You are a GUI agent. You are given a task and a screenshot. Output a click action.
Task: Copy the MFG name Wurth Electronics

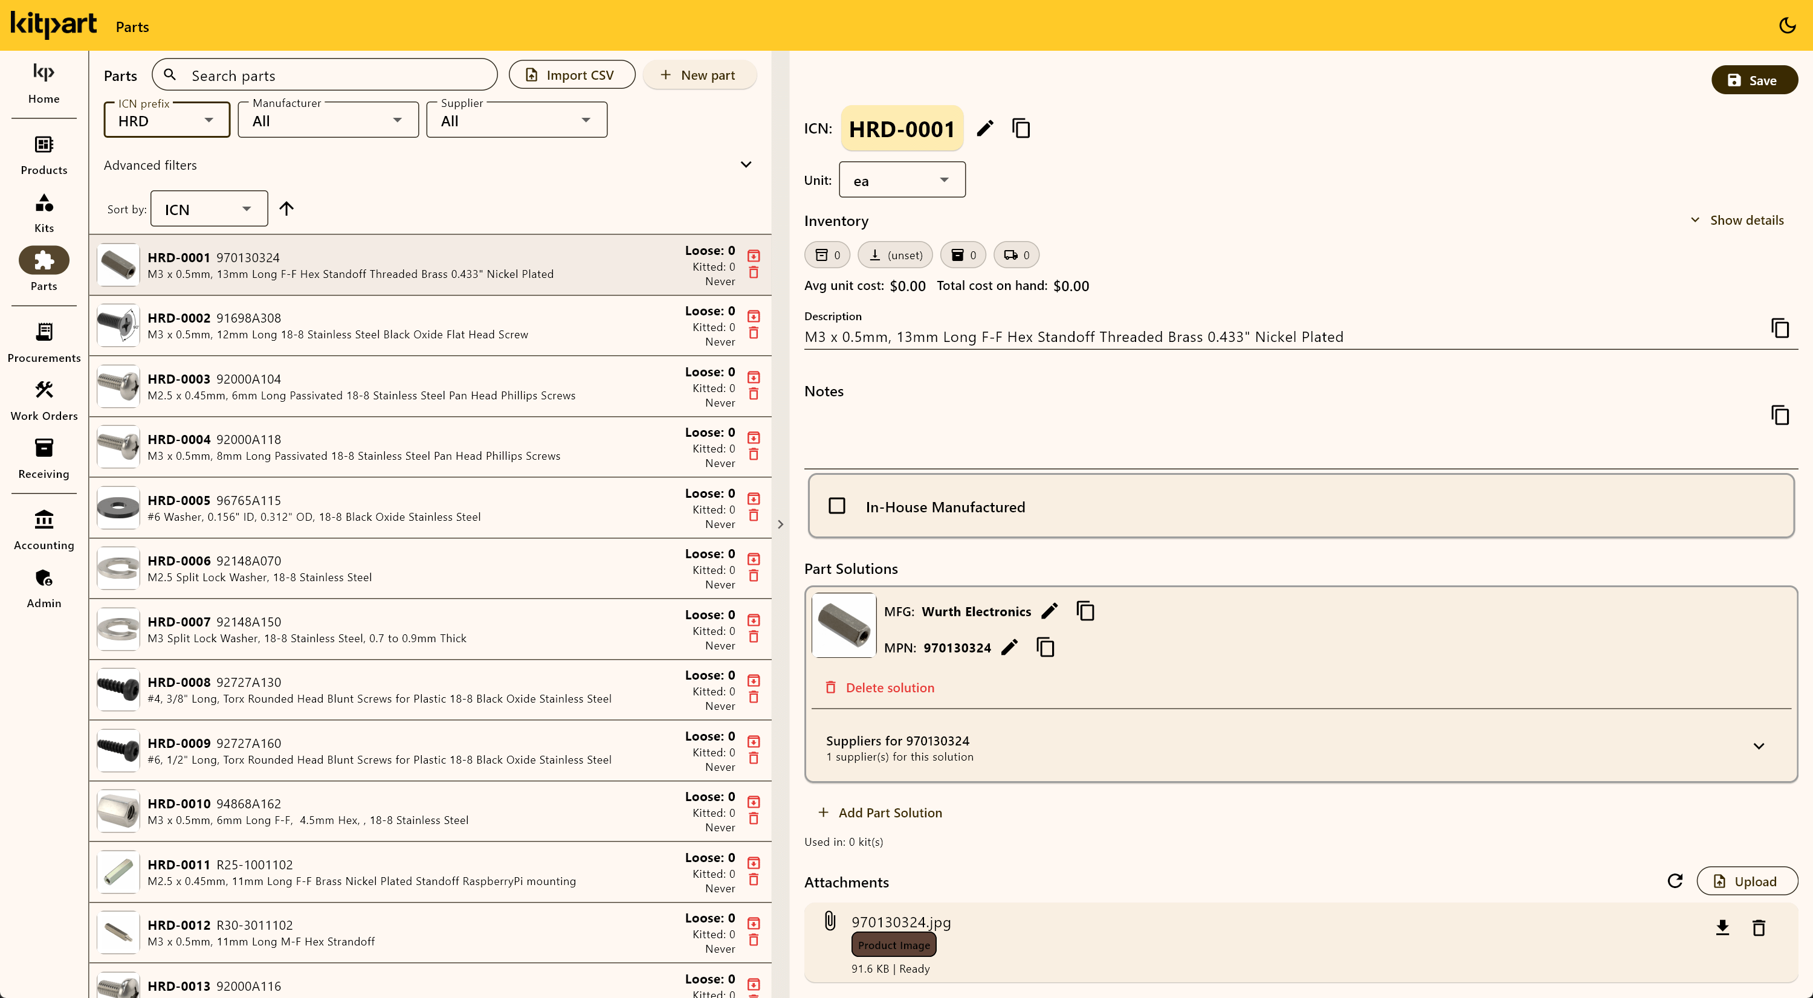click(1085, 611)
